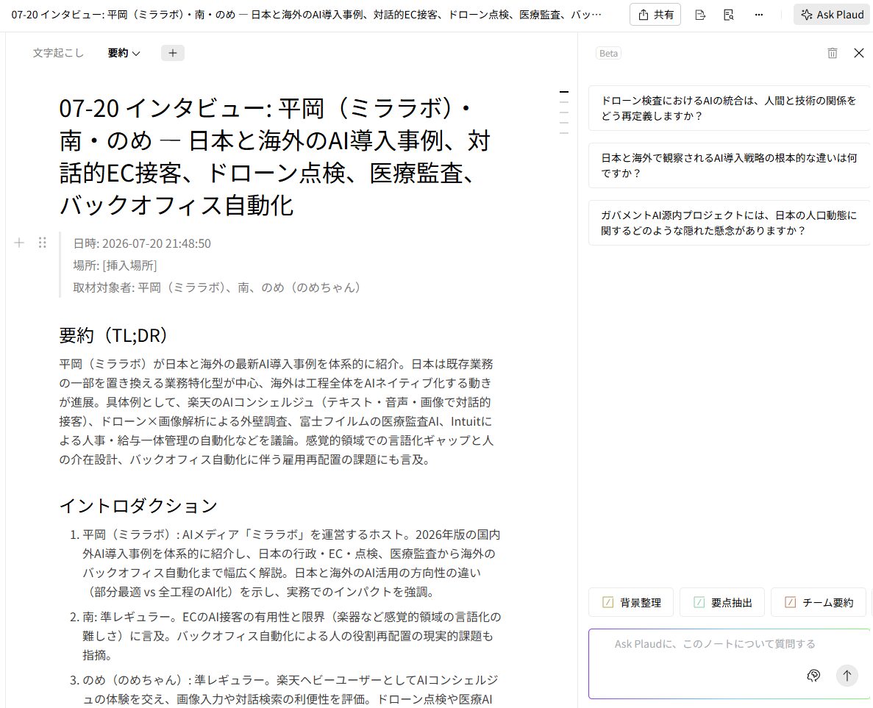The image size is (873, 708).
Task: Click the 日時: 2026-07-20 21:48:50 line
Action: [x=142, y=244]
